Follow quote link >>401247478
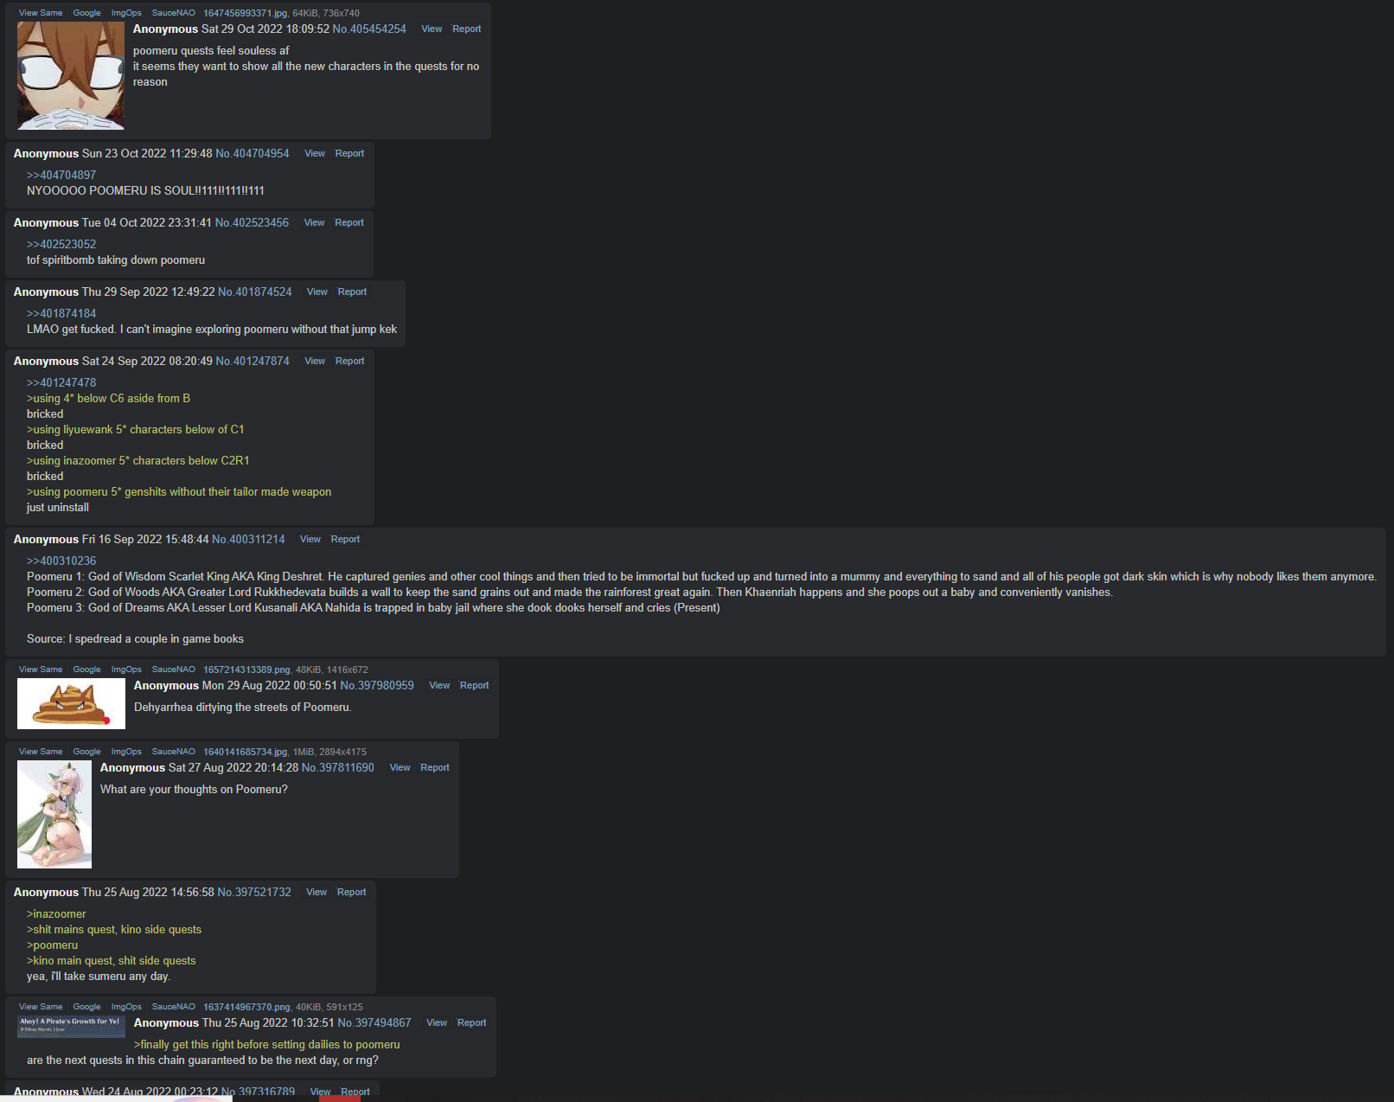 tap(61, 382)
